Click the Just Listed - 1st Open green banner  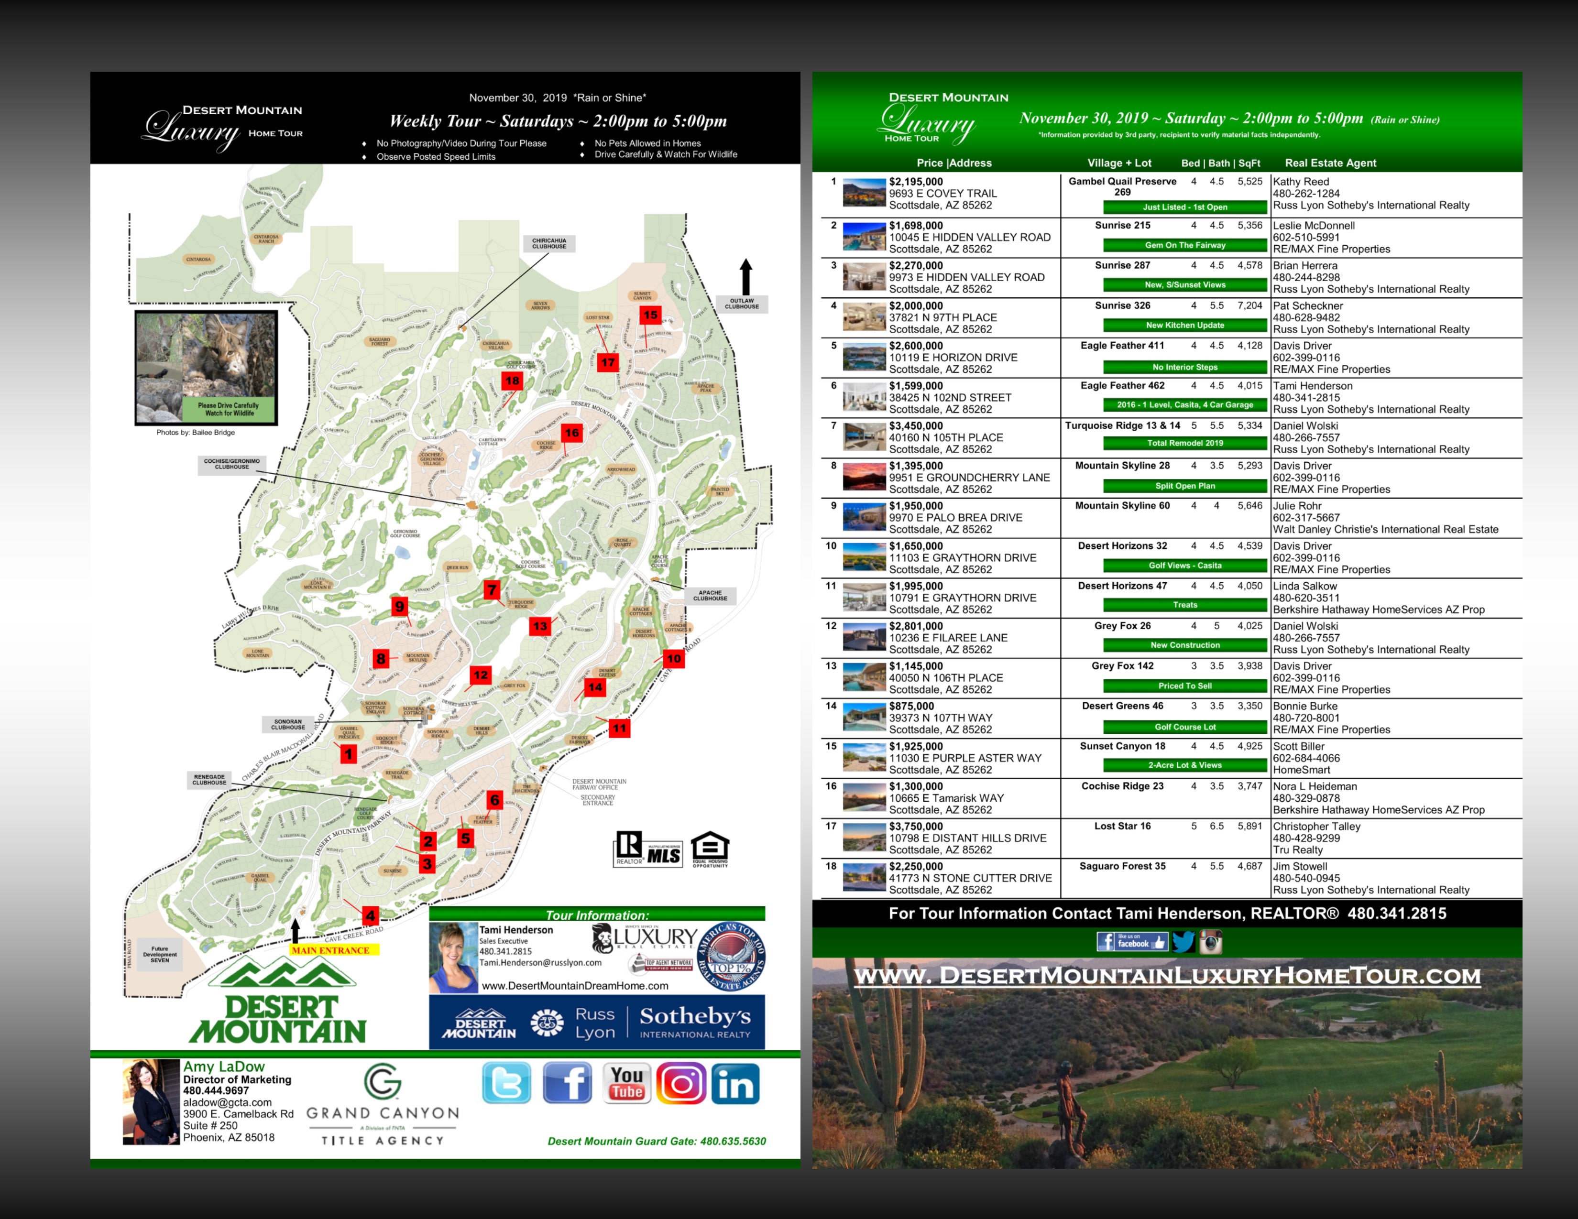click(x=1184, y=207)
